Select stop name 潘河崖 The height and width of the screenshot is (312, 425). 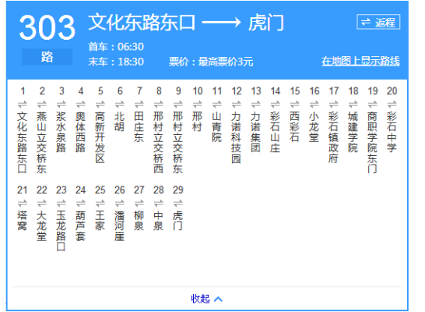pyautogui.click(x=120, y=226)
